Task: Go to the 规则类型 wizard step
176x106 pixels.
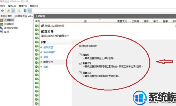Action: point(48,47)
